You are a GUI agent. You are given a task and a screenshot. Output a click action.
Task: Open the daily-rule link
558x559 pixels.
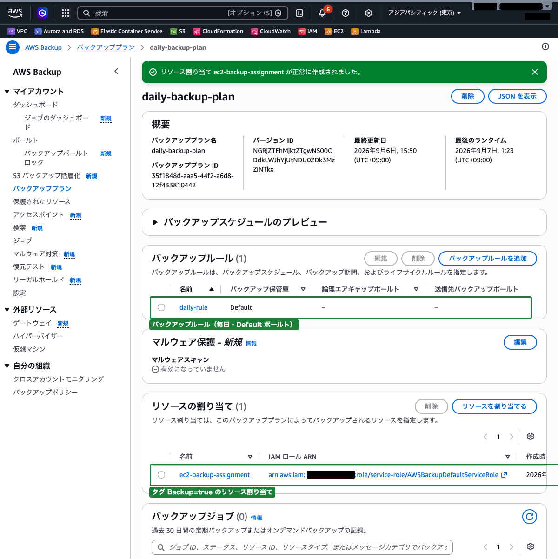click(193, 307)
